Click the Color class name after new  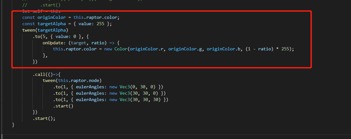click(121, 49)
